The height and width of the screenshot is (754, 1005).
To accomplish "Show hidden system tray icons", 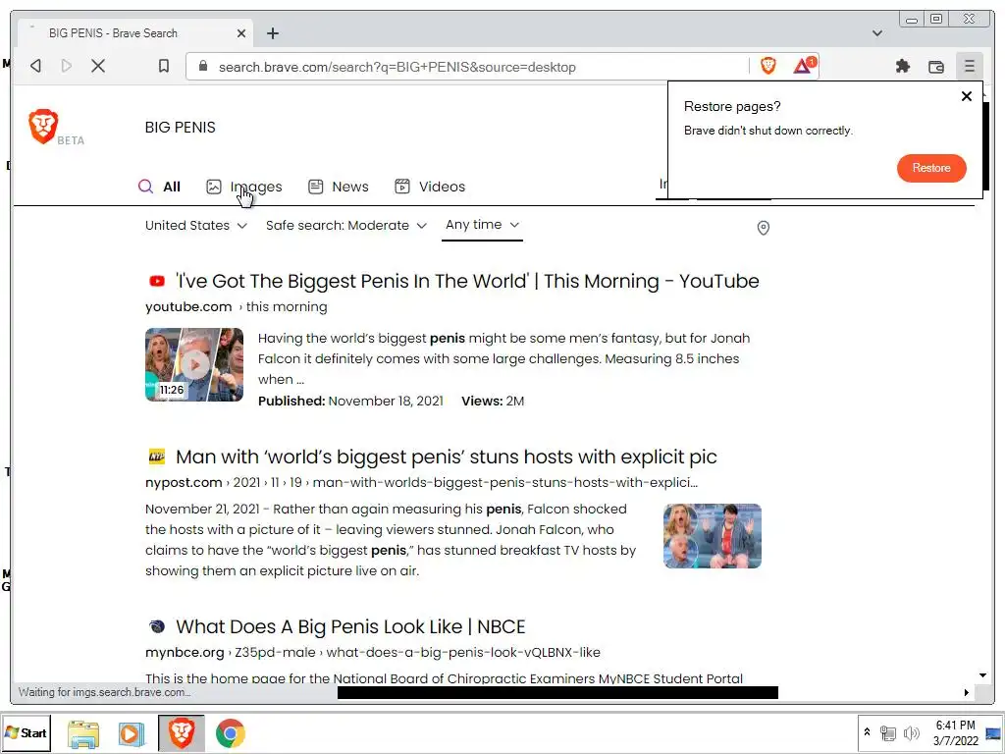I will pos(868,732).
